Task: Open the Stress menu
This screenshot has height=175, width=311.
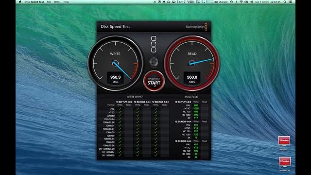Action: (57, 2)
